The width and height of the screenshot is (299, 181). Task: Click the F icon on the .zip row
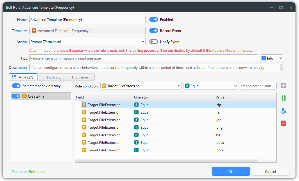point(84,105)
